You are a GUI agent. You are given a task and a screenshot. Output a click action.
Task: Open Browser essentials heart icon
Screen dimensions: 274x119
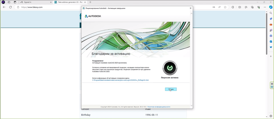(259, 7)
